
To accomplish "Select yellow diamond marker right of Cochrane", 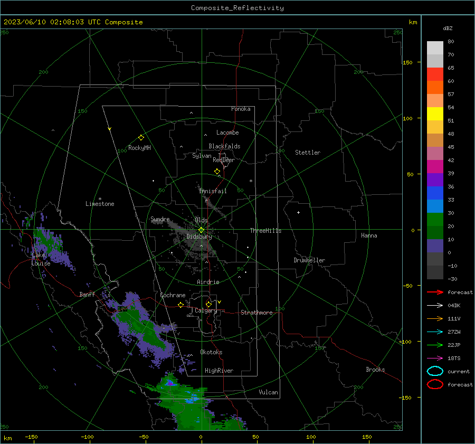I will [x=181, y=305].
